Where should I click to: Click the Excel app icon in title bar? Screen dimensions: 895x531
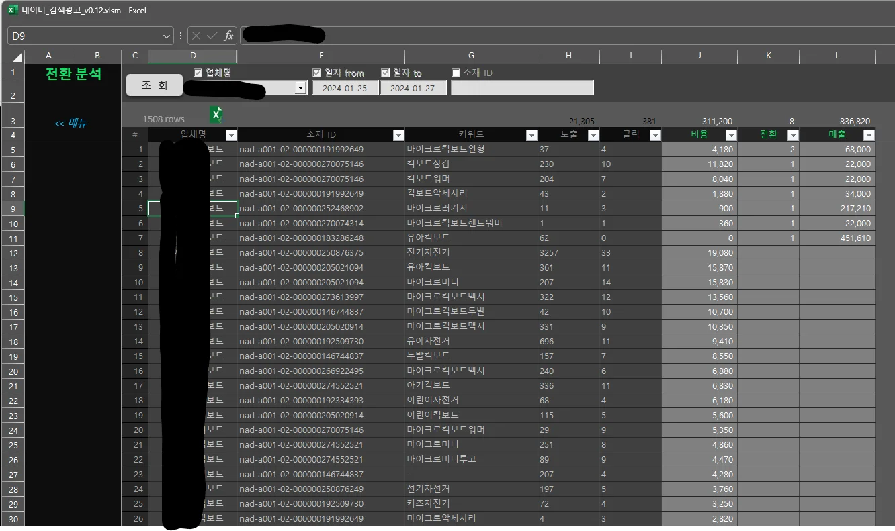tap(13, 11)
